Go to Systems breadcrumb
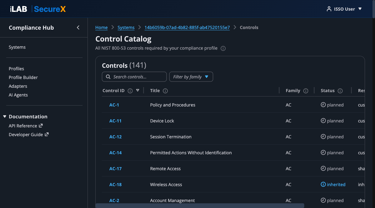The image size is (375, 208). [126, 27]
